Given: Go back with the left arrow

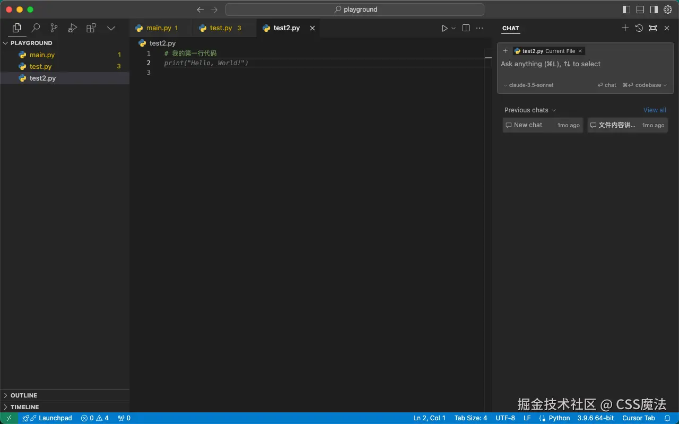Looking at the screenshot, I should click(x=200, y=10).
